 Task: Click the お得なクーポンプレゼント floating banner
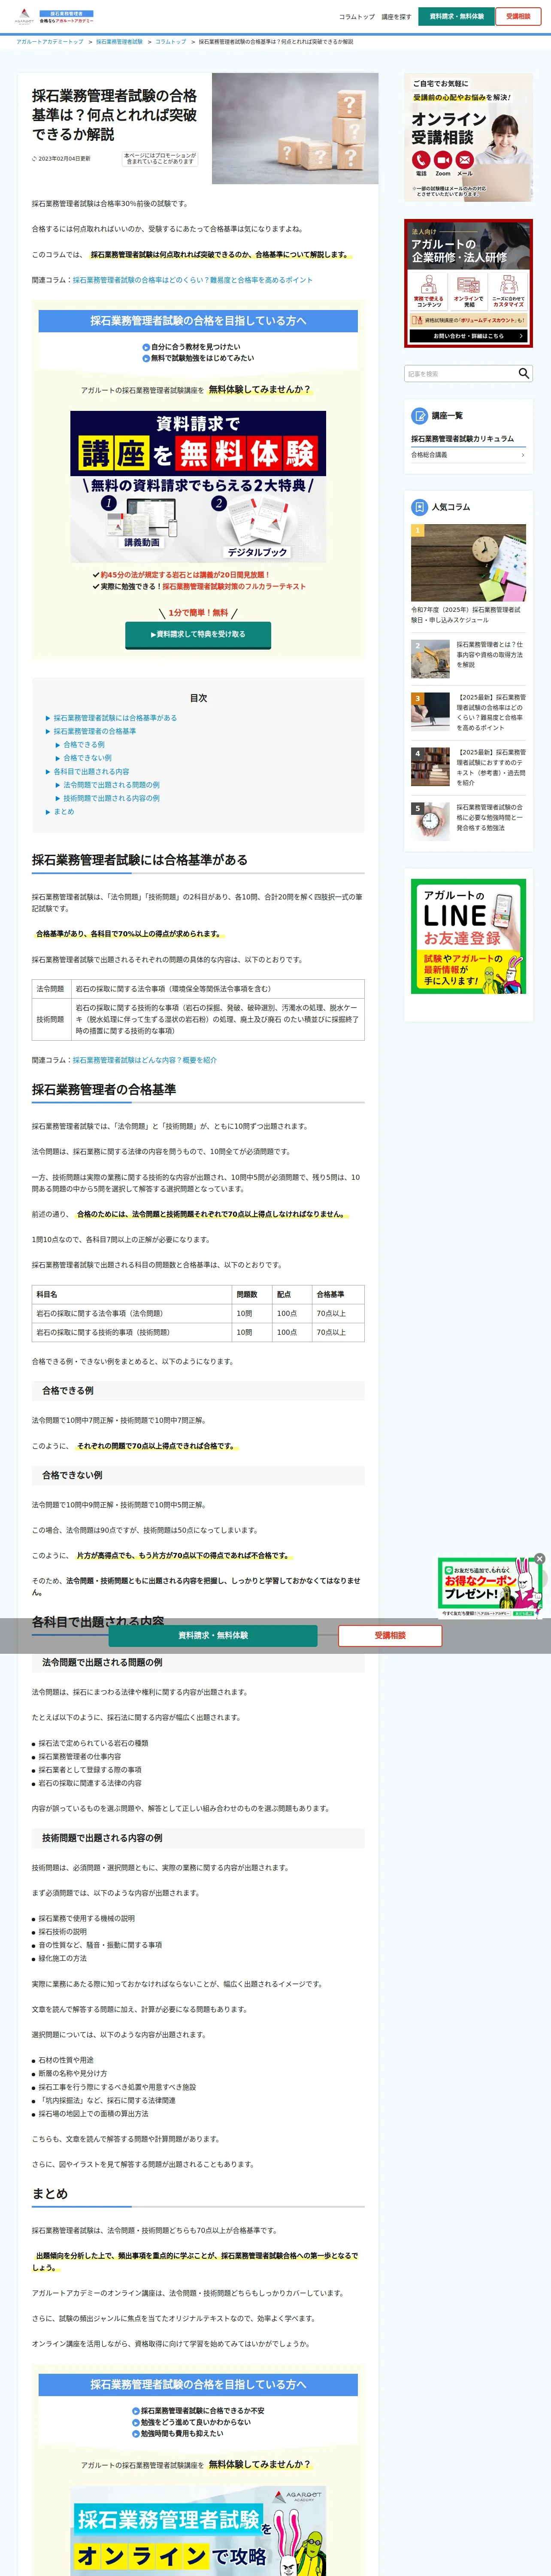point(490,1588)
